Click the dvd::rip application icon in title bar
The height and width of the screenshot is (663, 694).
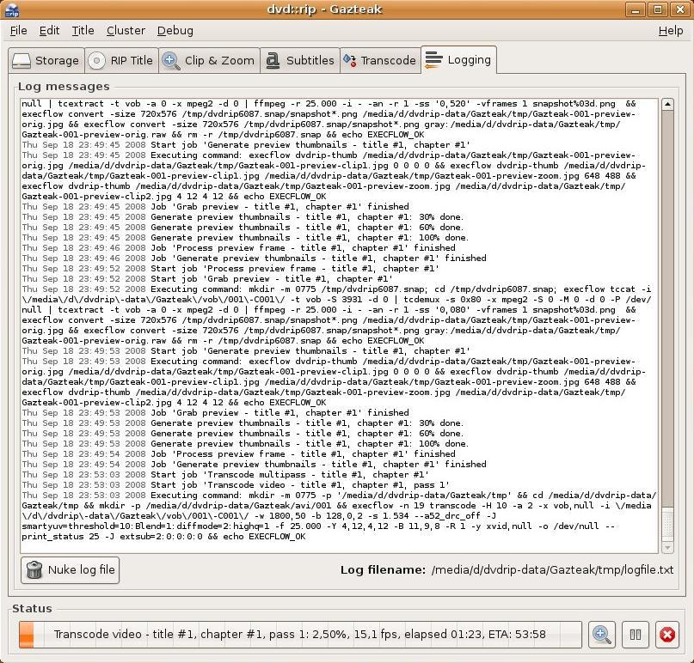[x=12, y=9]
